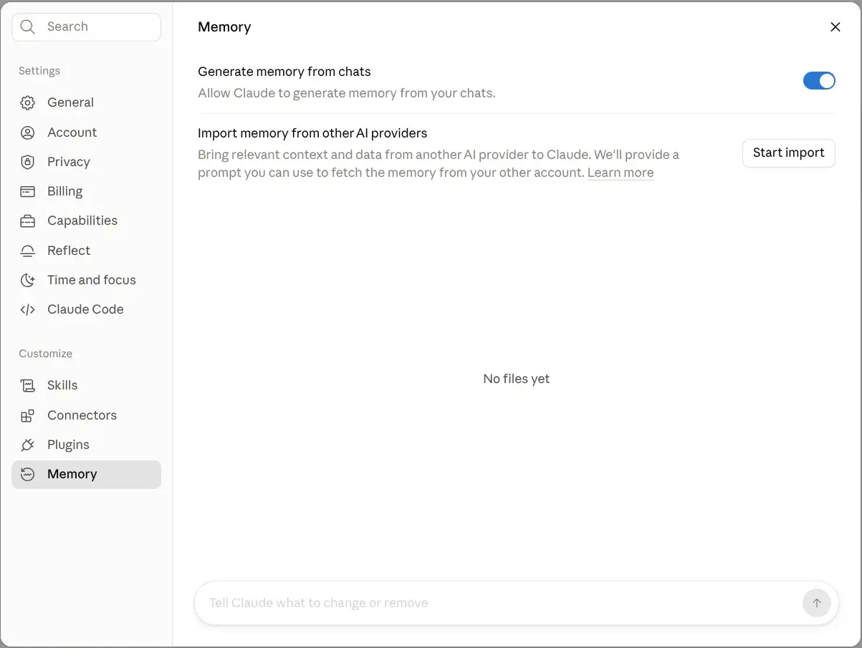
Task: Open Plugins page
Action: tap(86, 445)
